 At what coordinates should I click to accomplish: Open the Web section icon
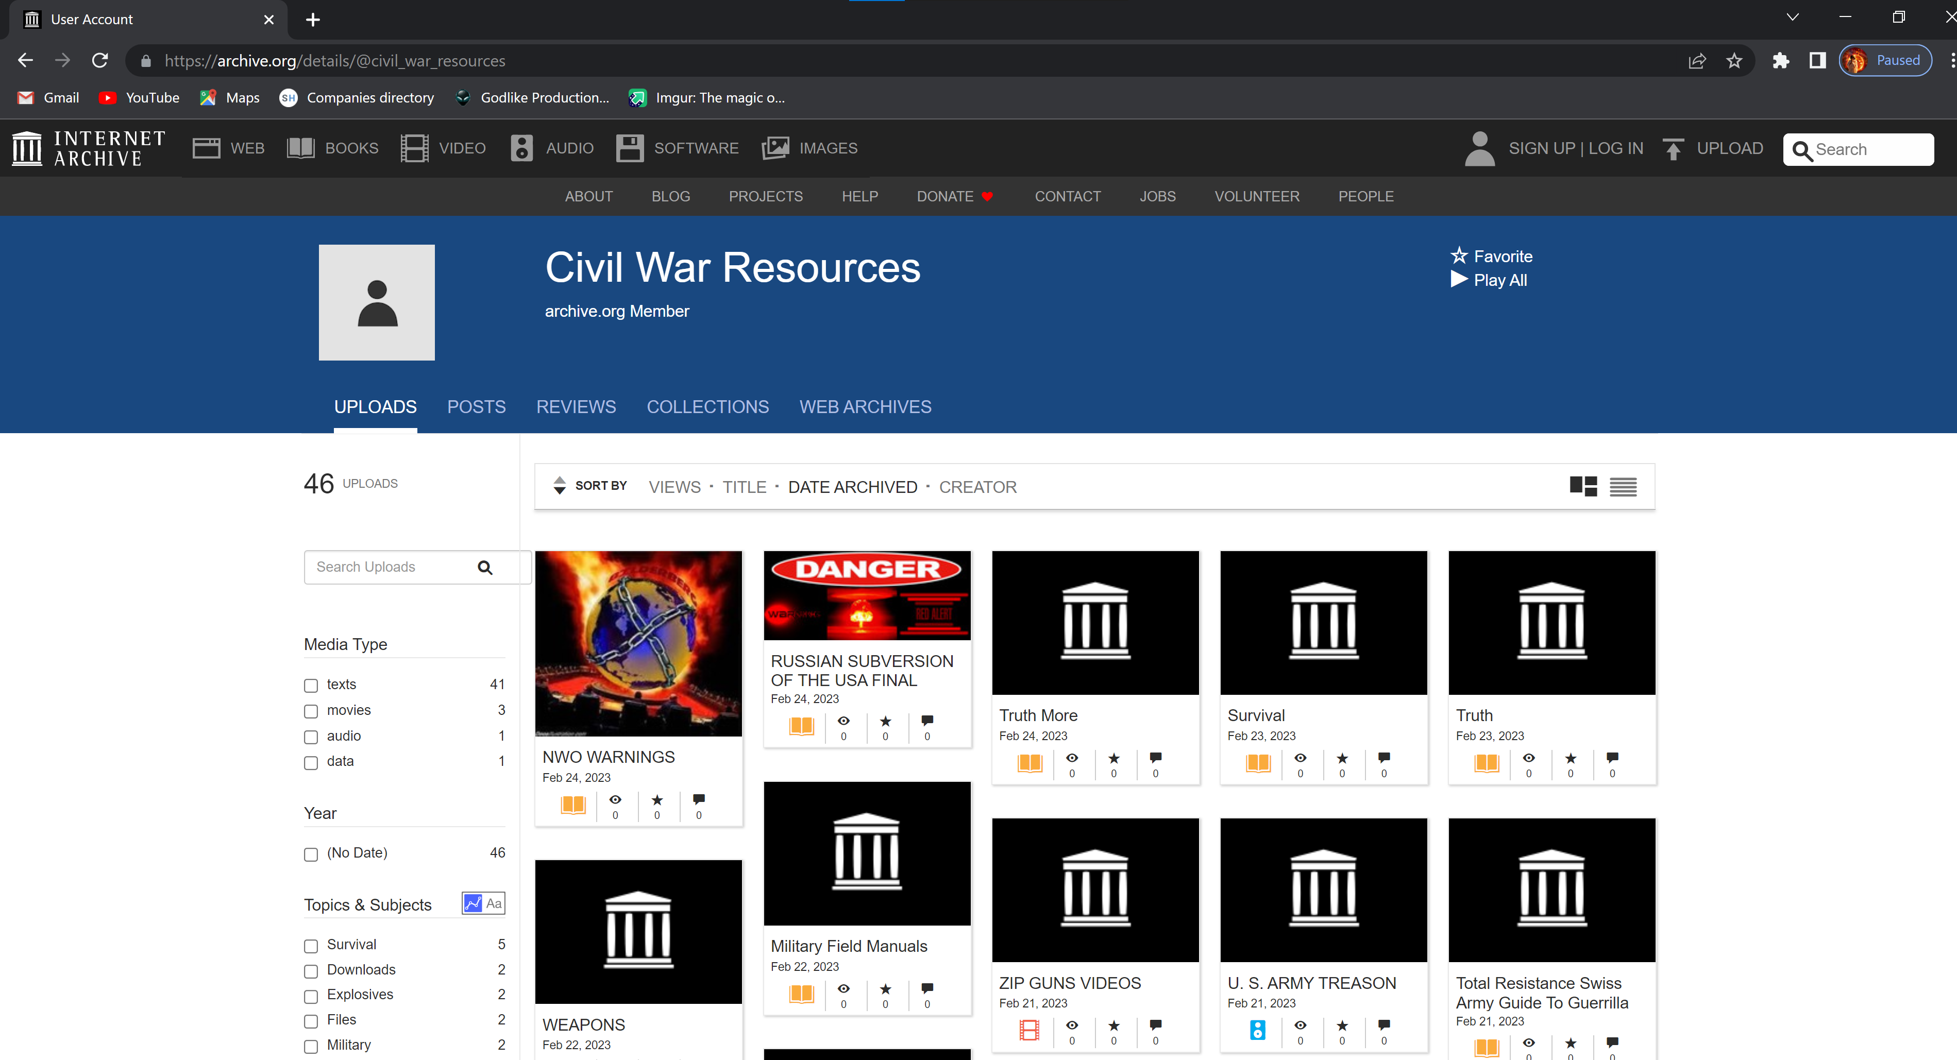coord(206,148)
